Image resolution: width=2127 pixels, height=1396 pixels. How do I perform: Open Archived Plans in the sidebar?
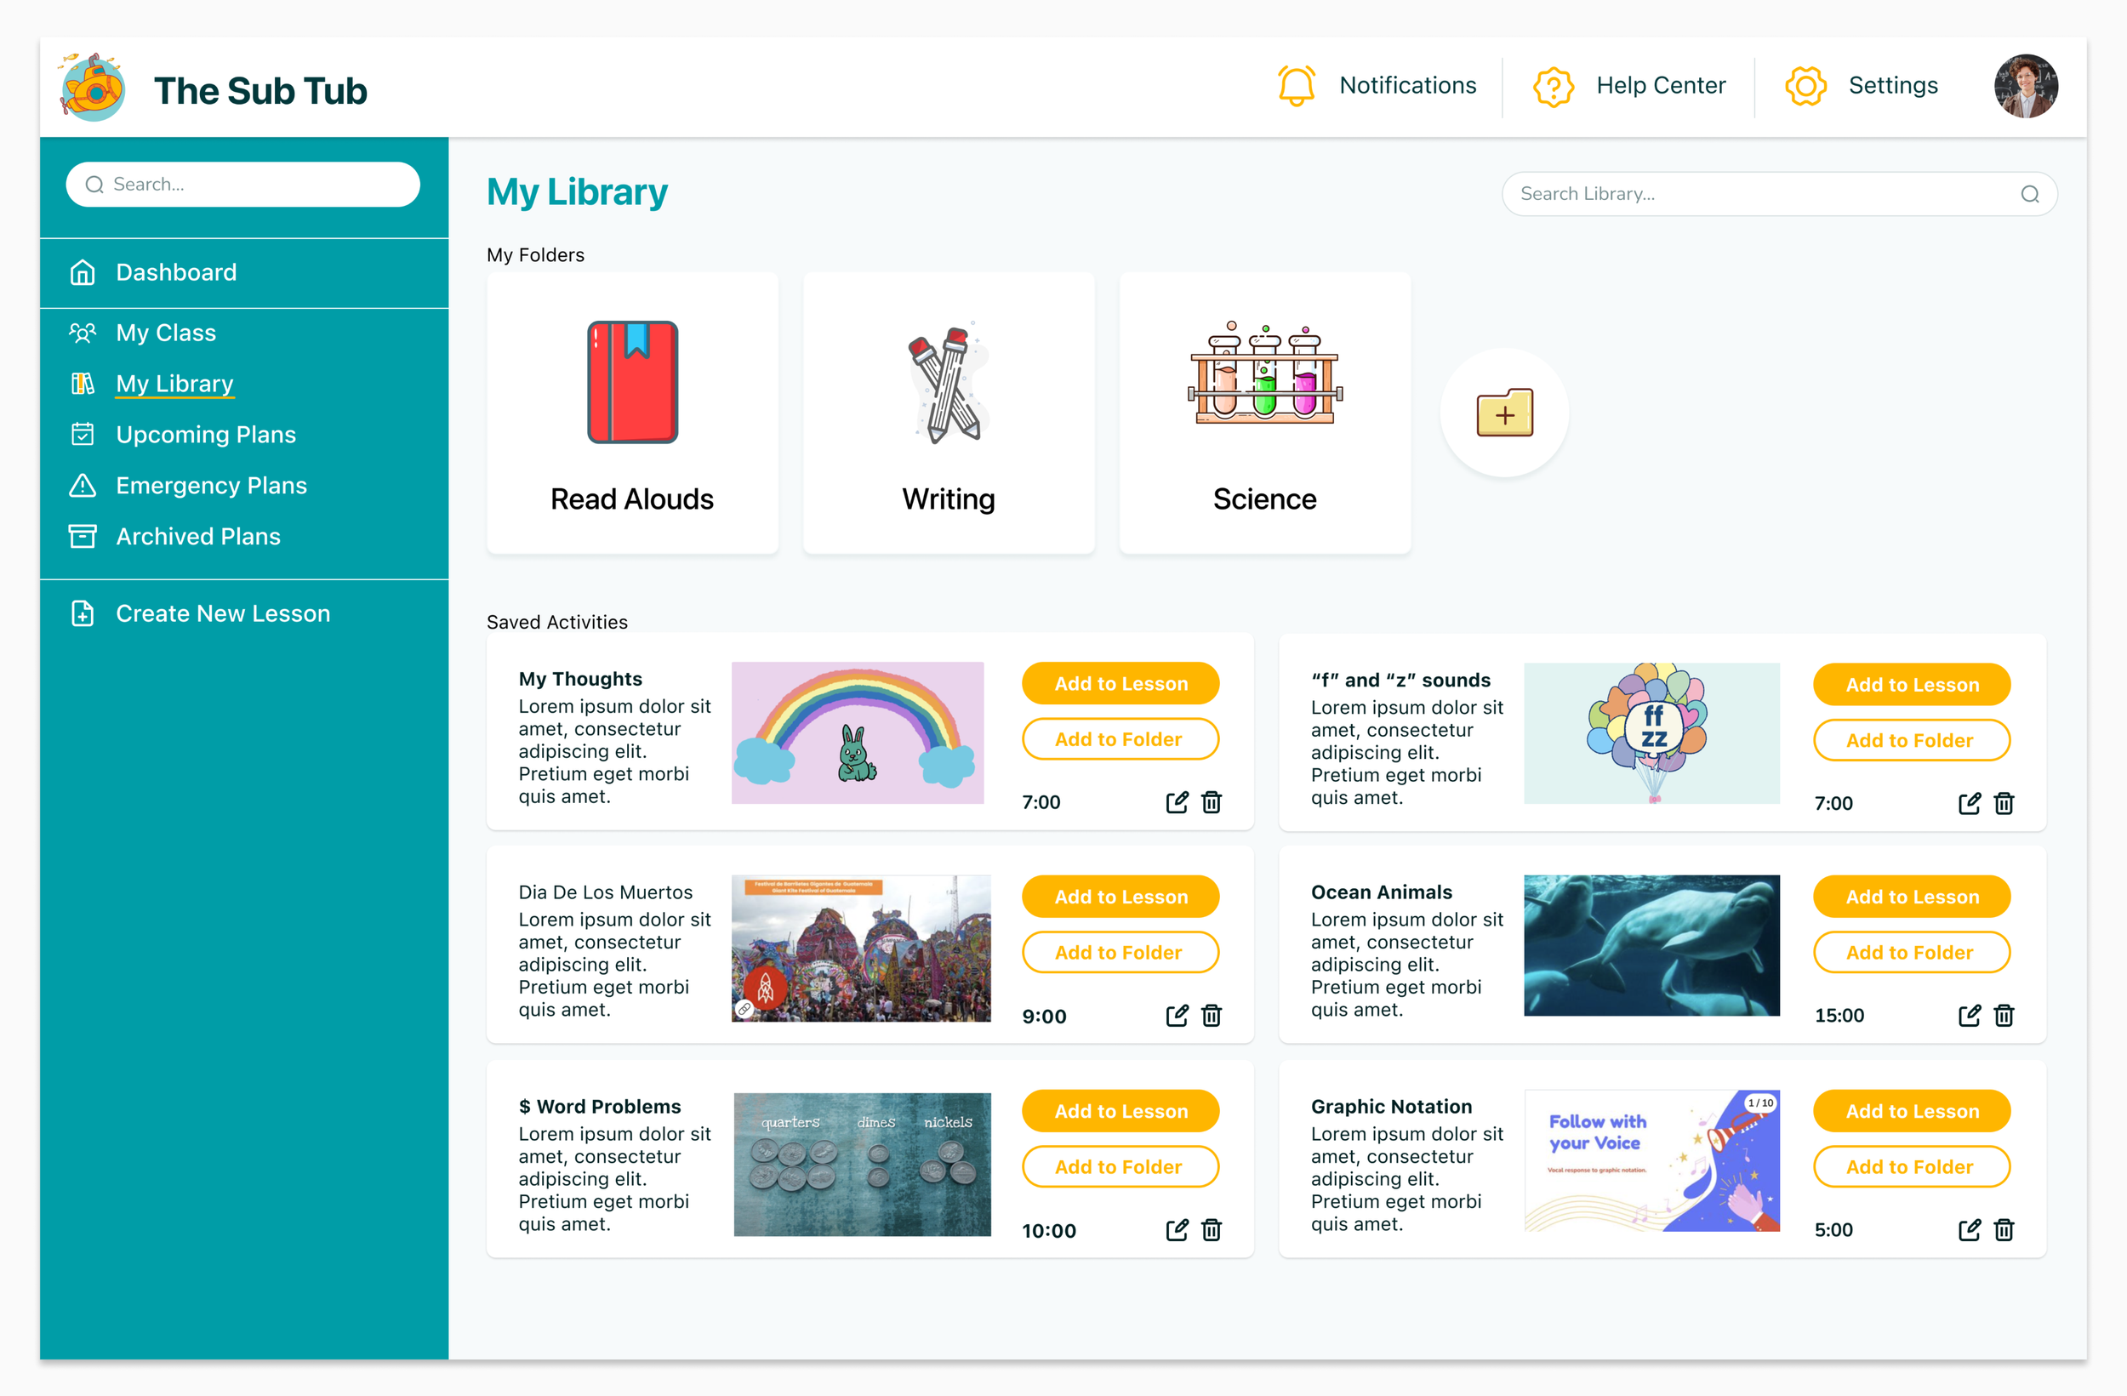pyautogui.click(x=197, y=536)
